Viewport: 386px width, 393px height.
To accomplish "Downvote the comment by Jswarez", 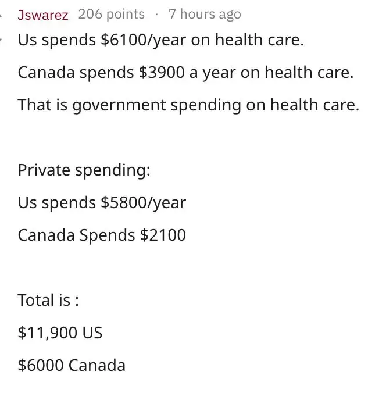I will click(1, 40).
